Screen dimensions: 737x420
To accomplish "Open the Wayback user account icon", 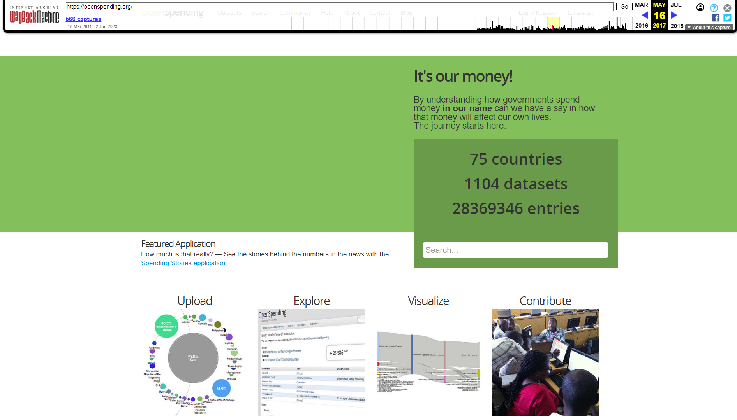I will (700, 7).
